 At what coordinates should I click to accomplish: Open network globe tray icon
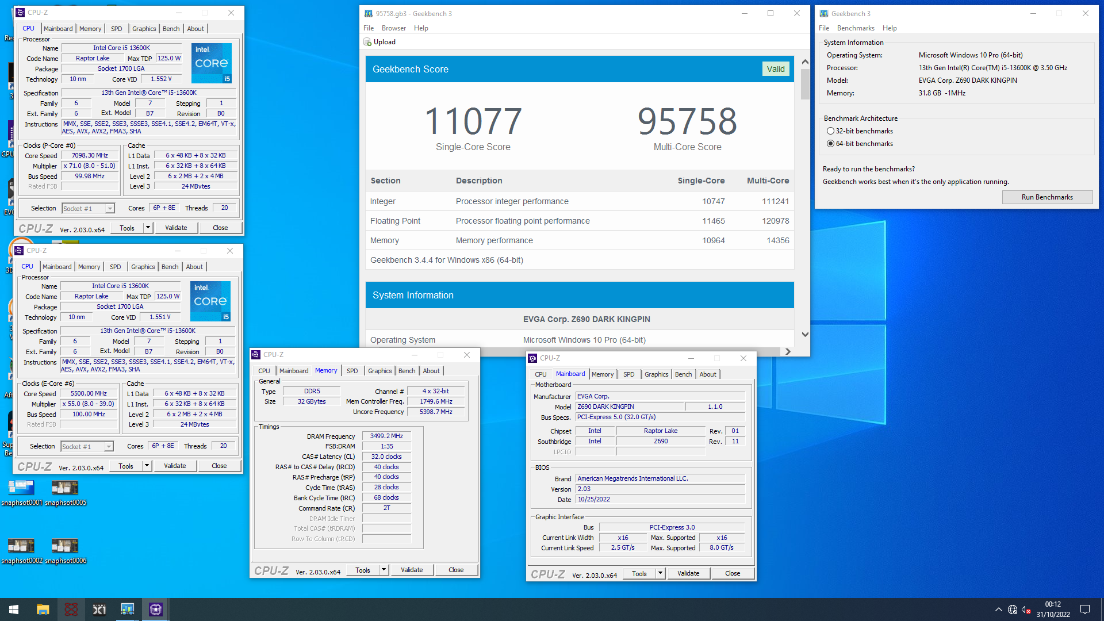[1012, 609]
